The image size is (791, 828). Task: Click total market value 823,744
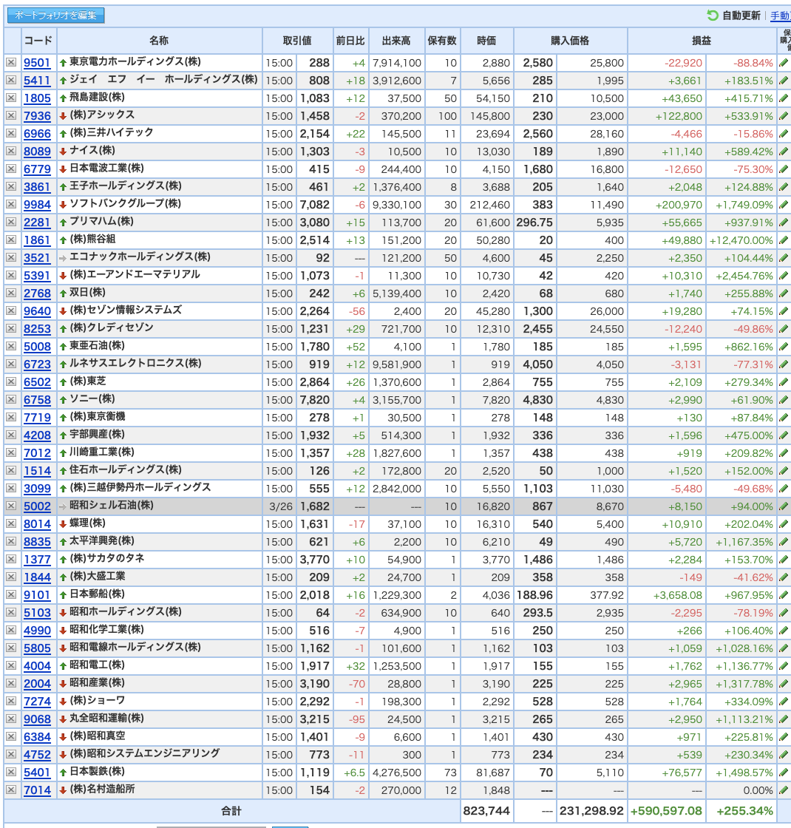pos(486,811)
